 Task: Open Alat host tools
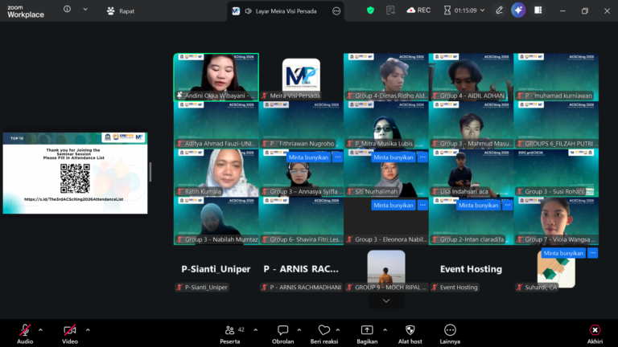[410, 334]
